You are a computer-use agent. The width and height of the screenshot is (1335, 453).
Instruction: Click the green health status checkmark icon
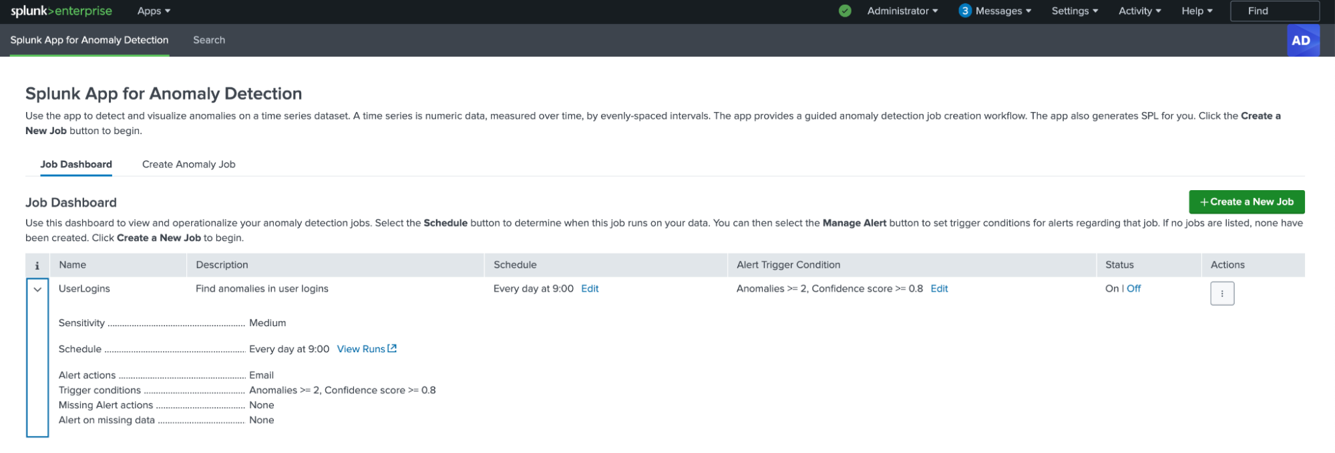pos(845,11)
